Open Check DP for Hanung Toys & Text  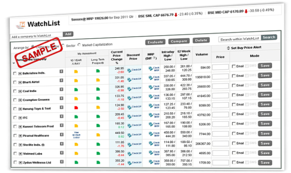click(134, 107)
